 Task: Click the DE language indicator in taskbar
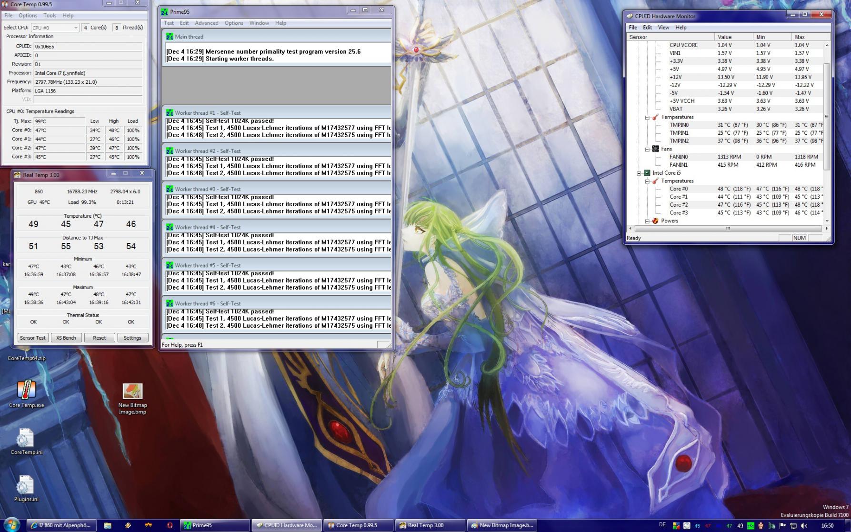click(662, 525)
